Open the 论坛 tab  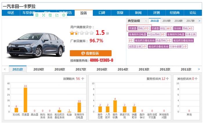pyautogui.click(x=193, y=13)
